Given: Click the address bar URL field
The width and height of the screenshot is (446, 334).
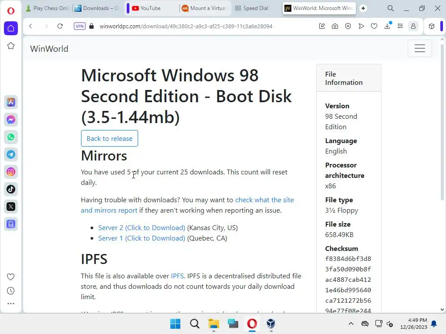Looking at the screenshot, I should [186, 26].
